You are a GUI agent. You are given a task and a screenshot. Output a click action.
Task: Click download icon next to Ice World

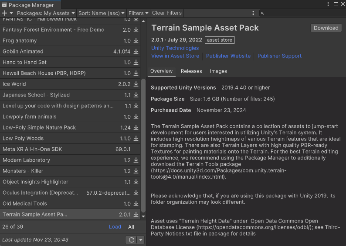[136, 84]
